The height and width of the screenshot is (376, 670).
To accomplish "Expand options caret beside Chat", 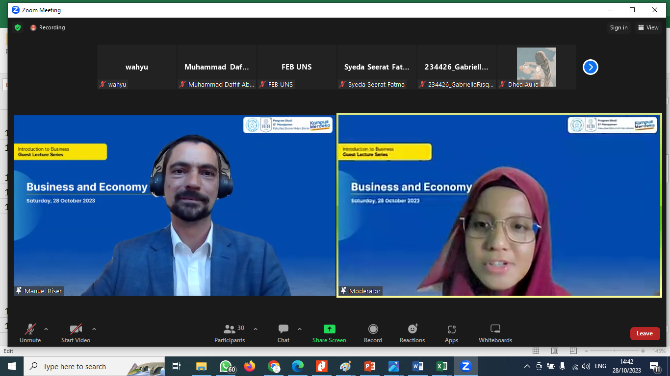I will [300, 329].
